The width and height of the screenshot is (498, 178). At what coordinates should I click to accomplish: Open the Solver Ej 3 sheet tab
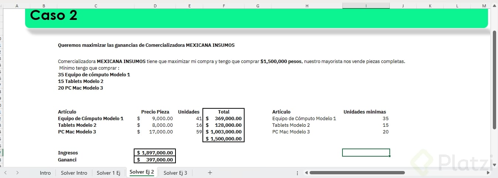click(175, 173)
